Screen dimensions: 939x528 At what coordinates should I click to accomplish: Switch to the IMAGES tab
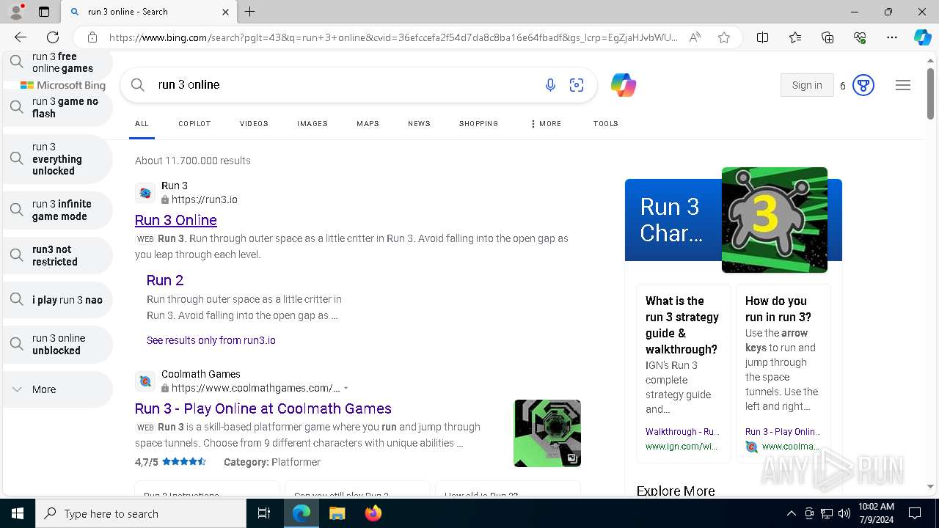click(x=313, y=124)
